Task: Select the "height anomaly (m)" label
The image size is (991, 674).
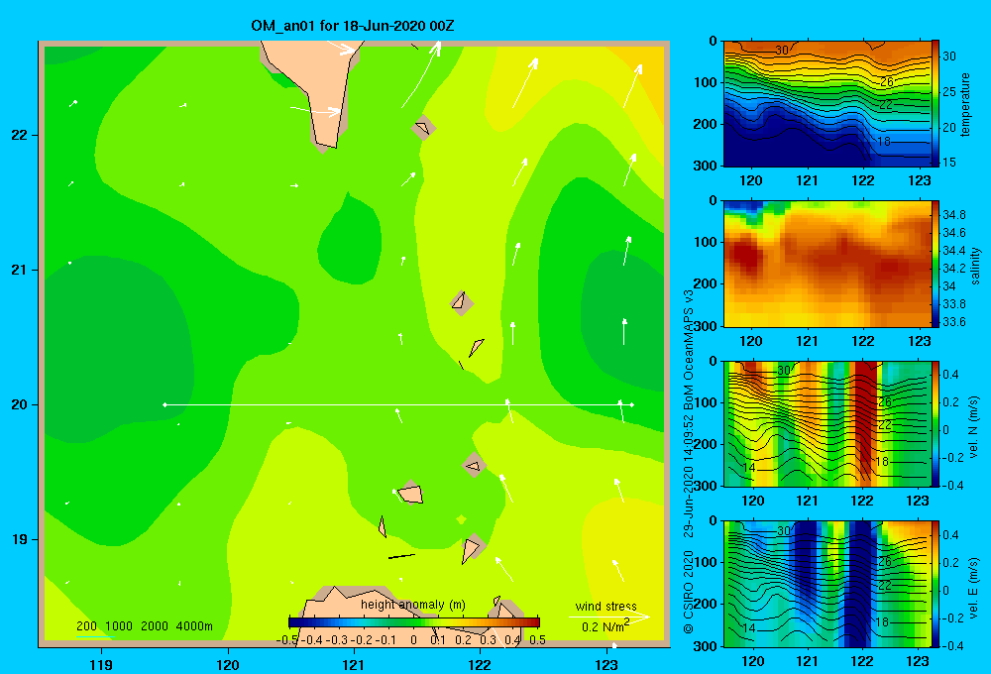Action: [x=412, y=605]
